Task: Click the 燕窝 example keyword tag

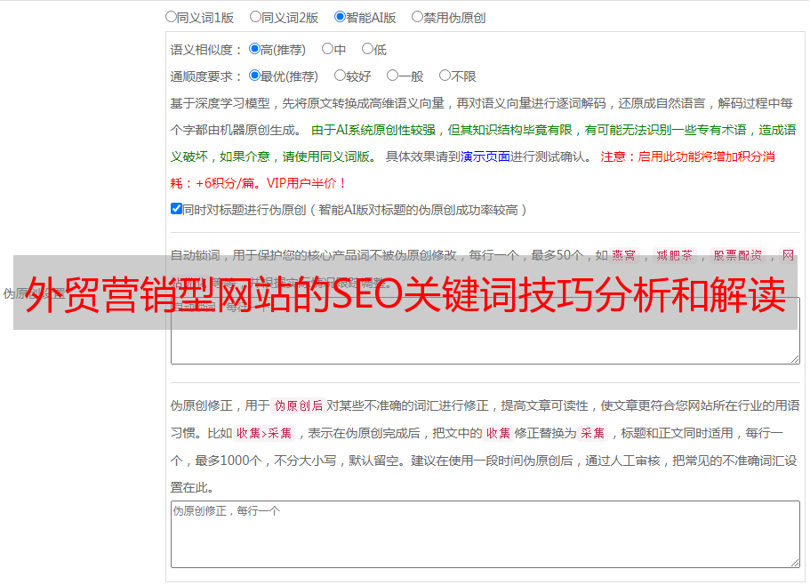Action: tap(623, 255)
